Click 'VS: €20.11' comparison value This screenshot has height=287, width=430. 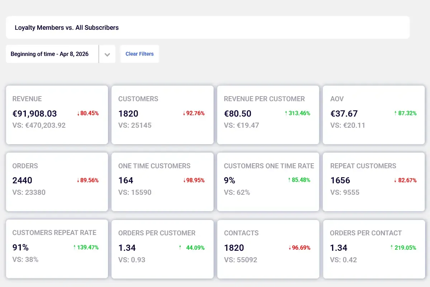pos(348,126)
